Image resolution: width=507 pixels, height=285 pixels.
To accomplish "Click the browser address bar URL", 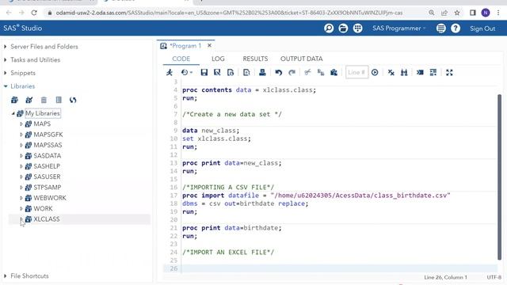I will tap(229, 13).
